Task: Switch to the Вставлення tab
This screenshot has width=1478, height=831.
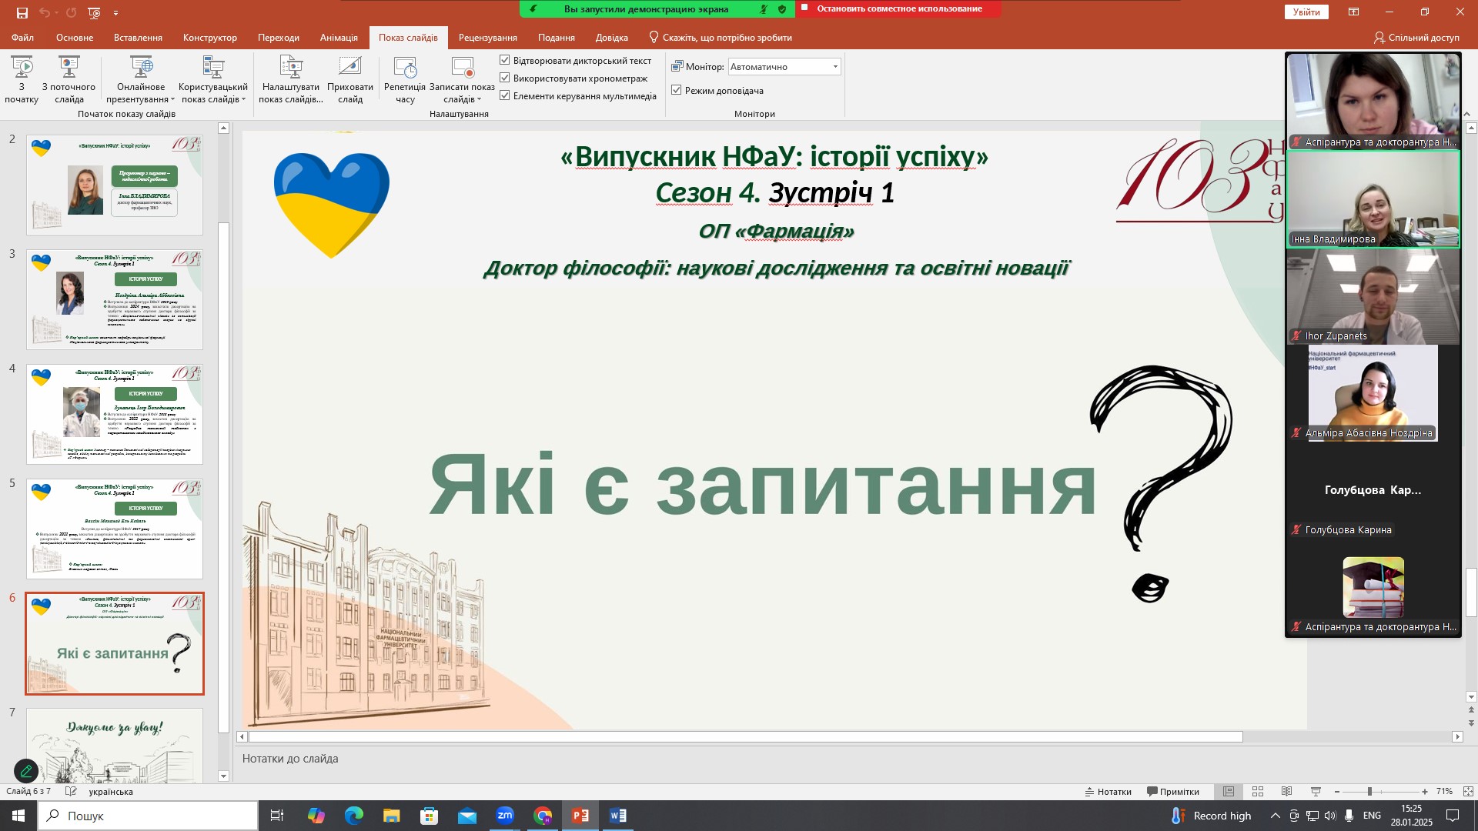Action: pos(138,38)
